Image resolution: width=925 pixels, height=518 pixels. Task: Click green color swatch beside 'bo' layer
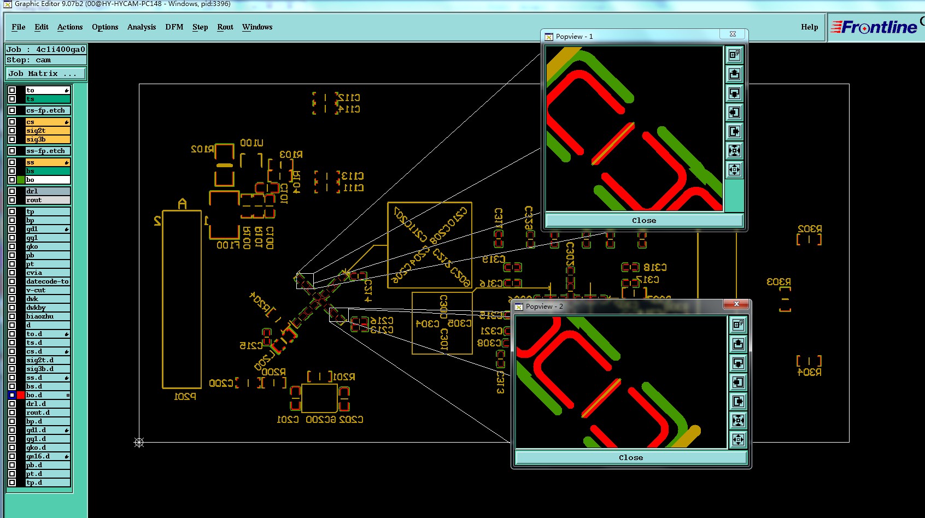click(21, 180)
